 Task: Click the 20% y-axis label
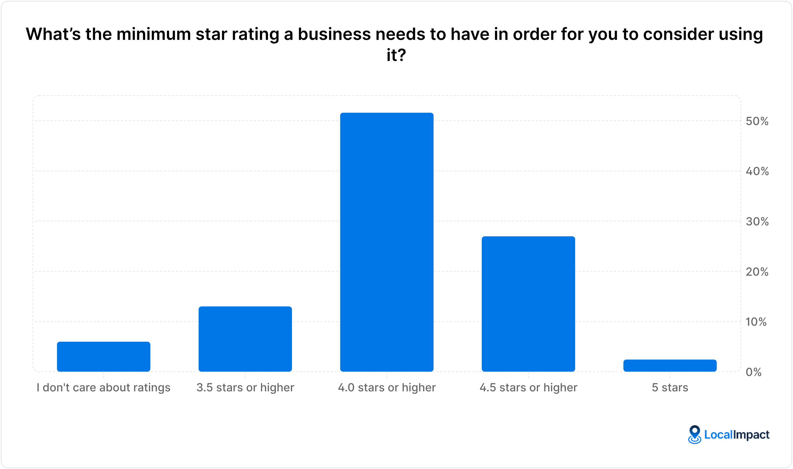point(757,272)
